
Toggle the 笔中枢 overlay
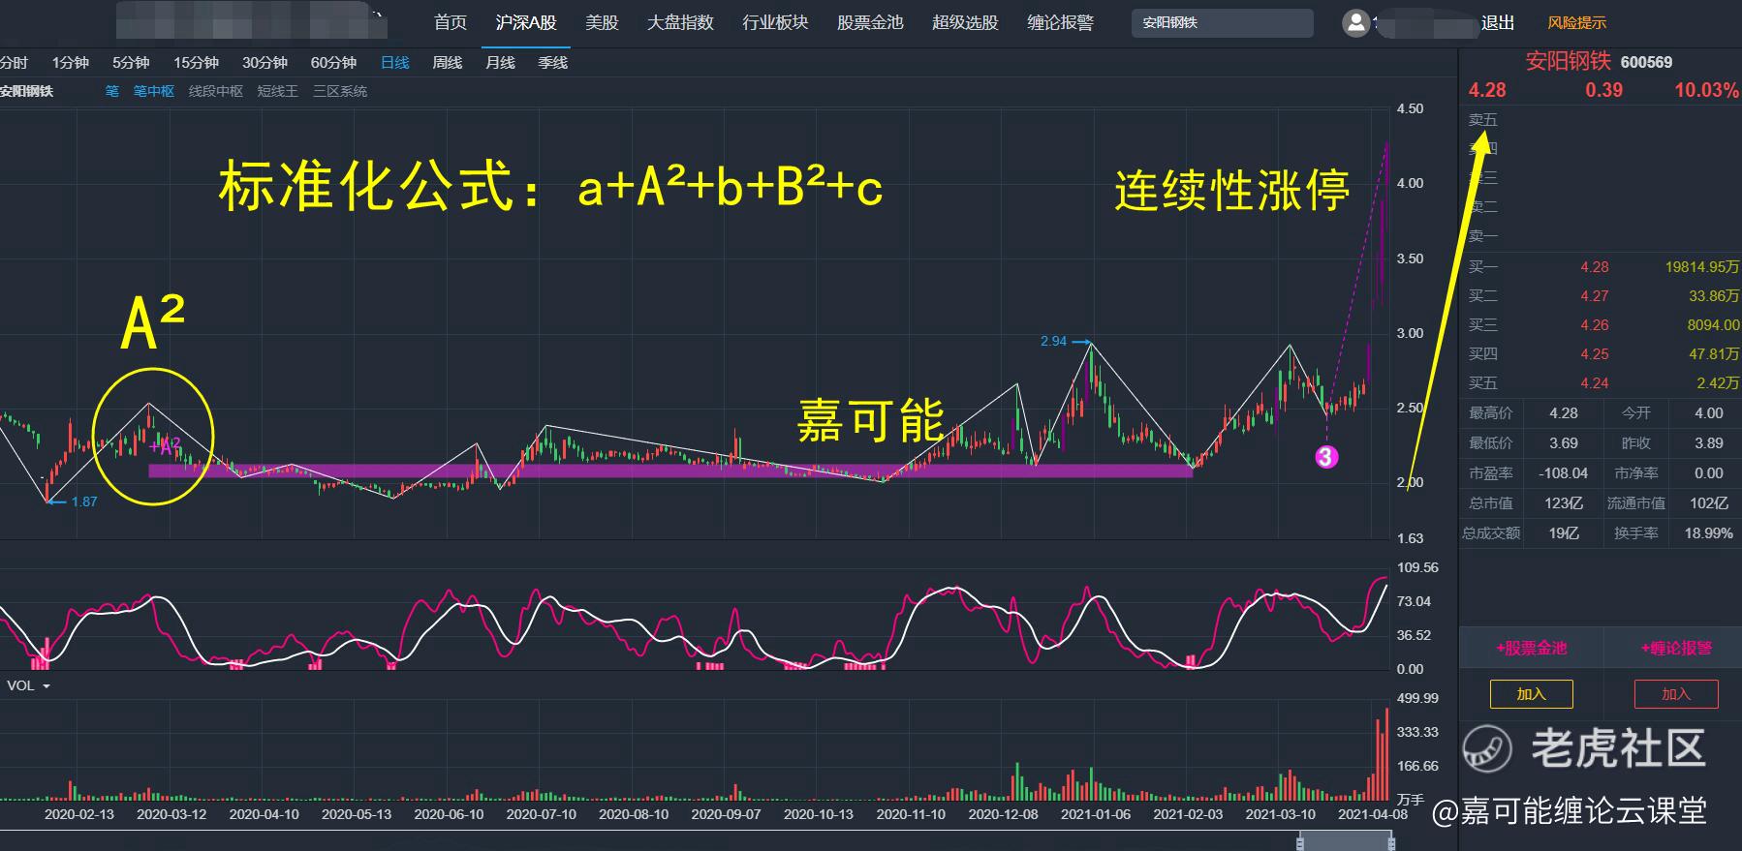(154, 91)
